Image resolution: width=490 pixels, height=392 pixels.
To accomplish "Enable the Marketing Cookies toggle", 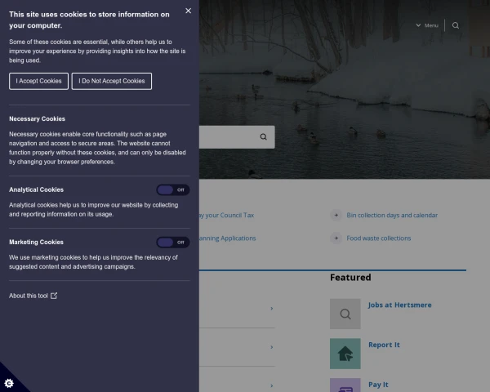I will tap(173, 243).
